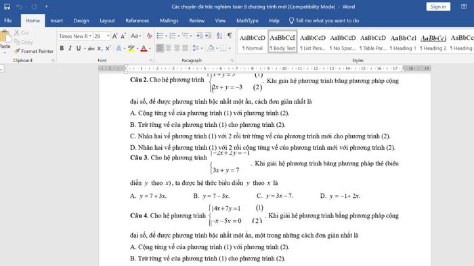Apply the List Paragraph style
The width and height of the screenshot is (474, 266).
[313, 42]
